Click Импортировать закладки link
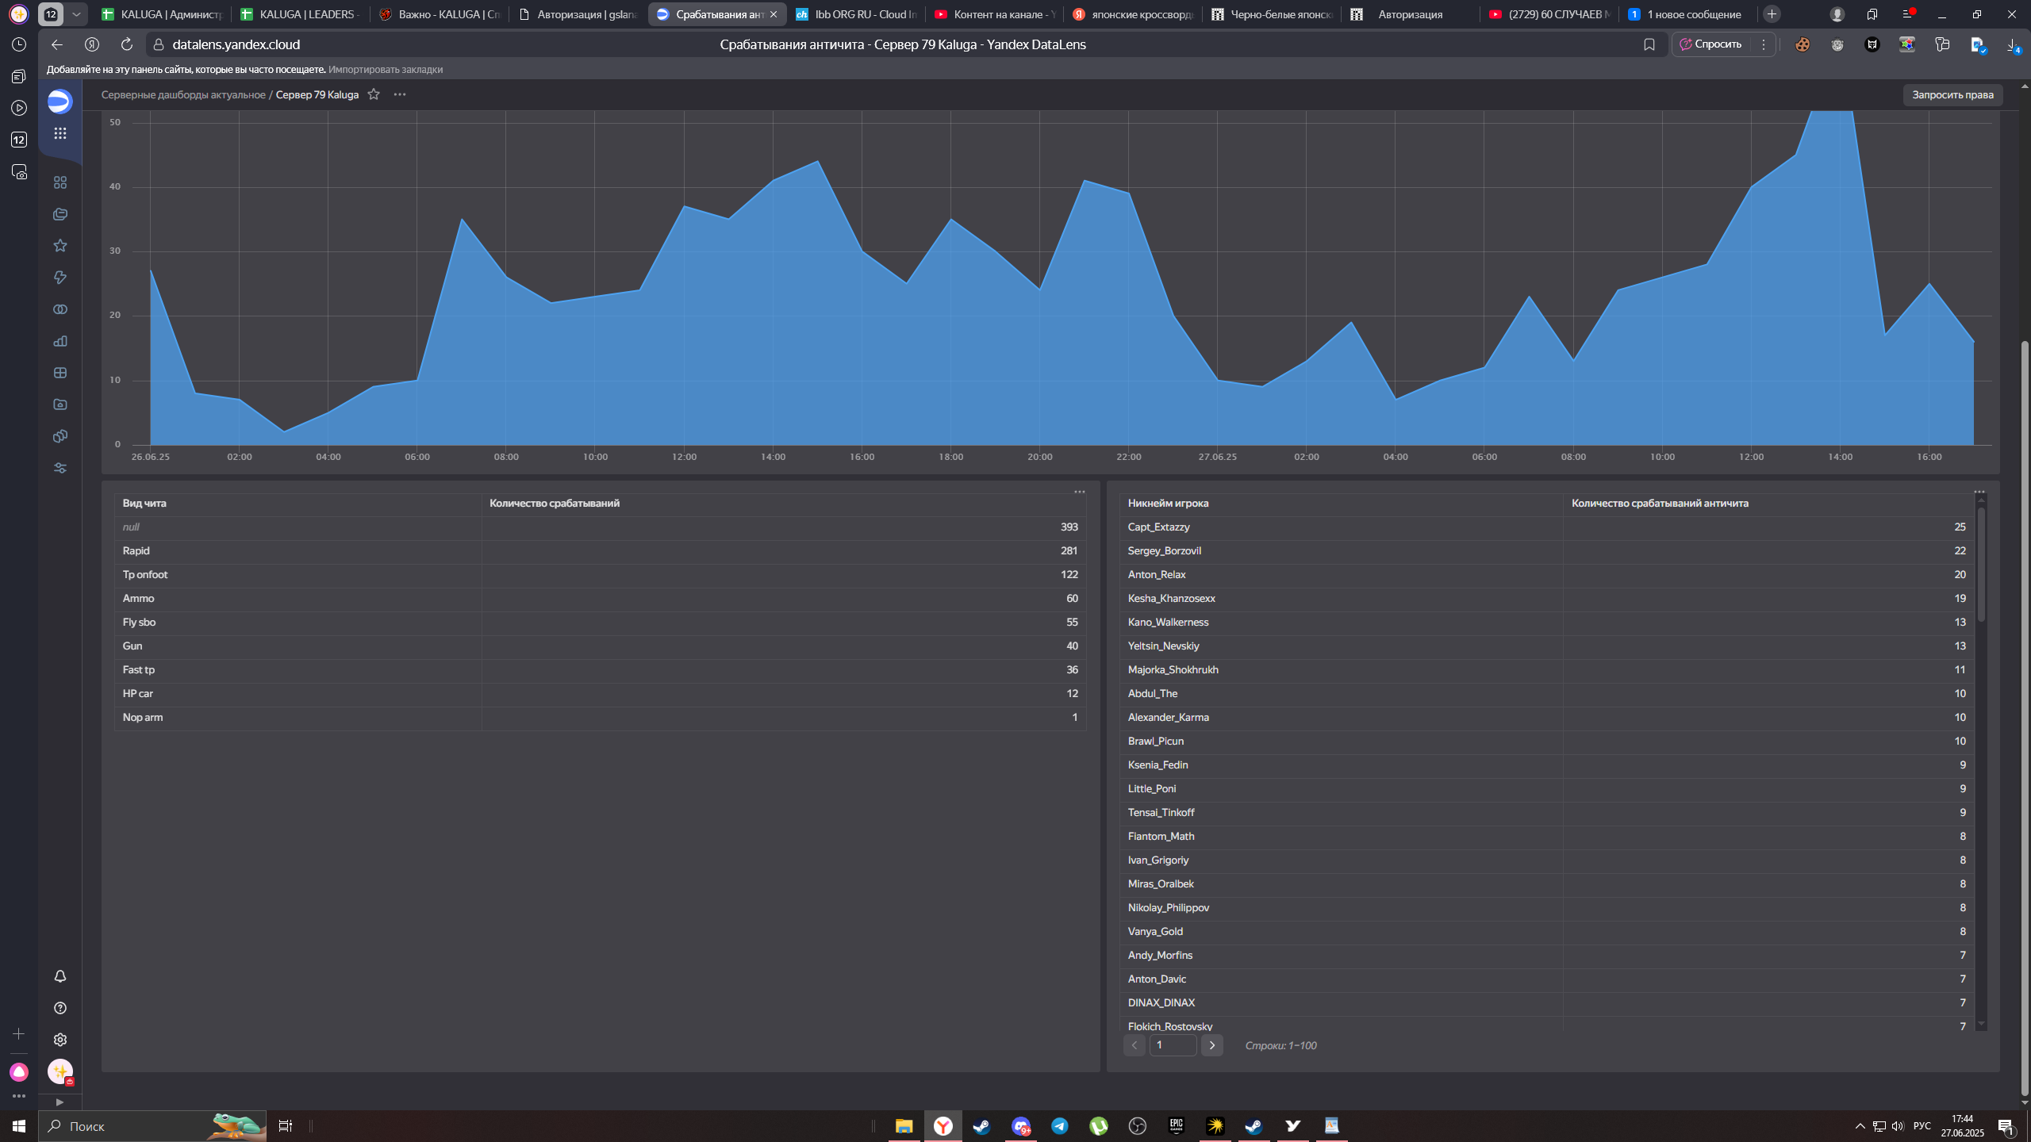The width and height of the screenshot is (2031, 1142). [x=386, y=69]
